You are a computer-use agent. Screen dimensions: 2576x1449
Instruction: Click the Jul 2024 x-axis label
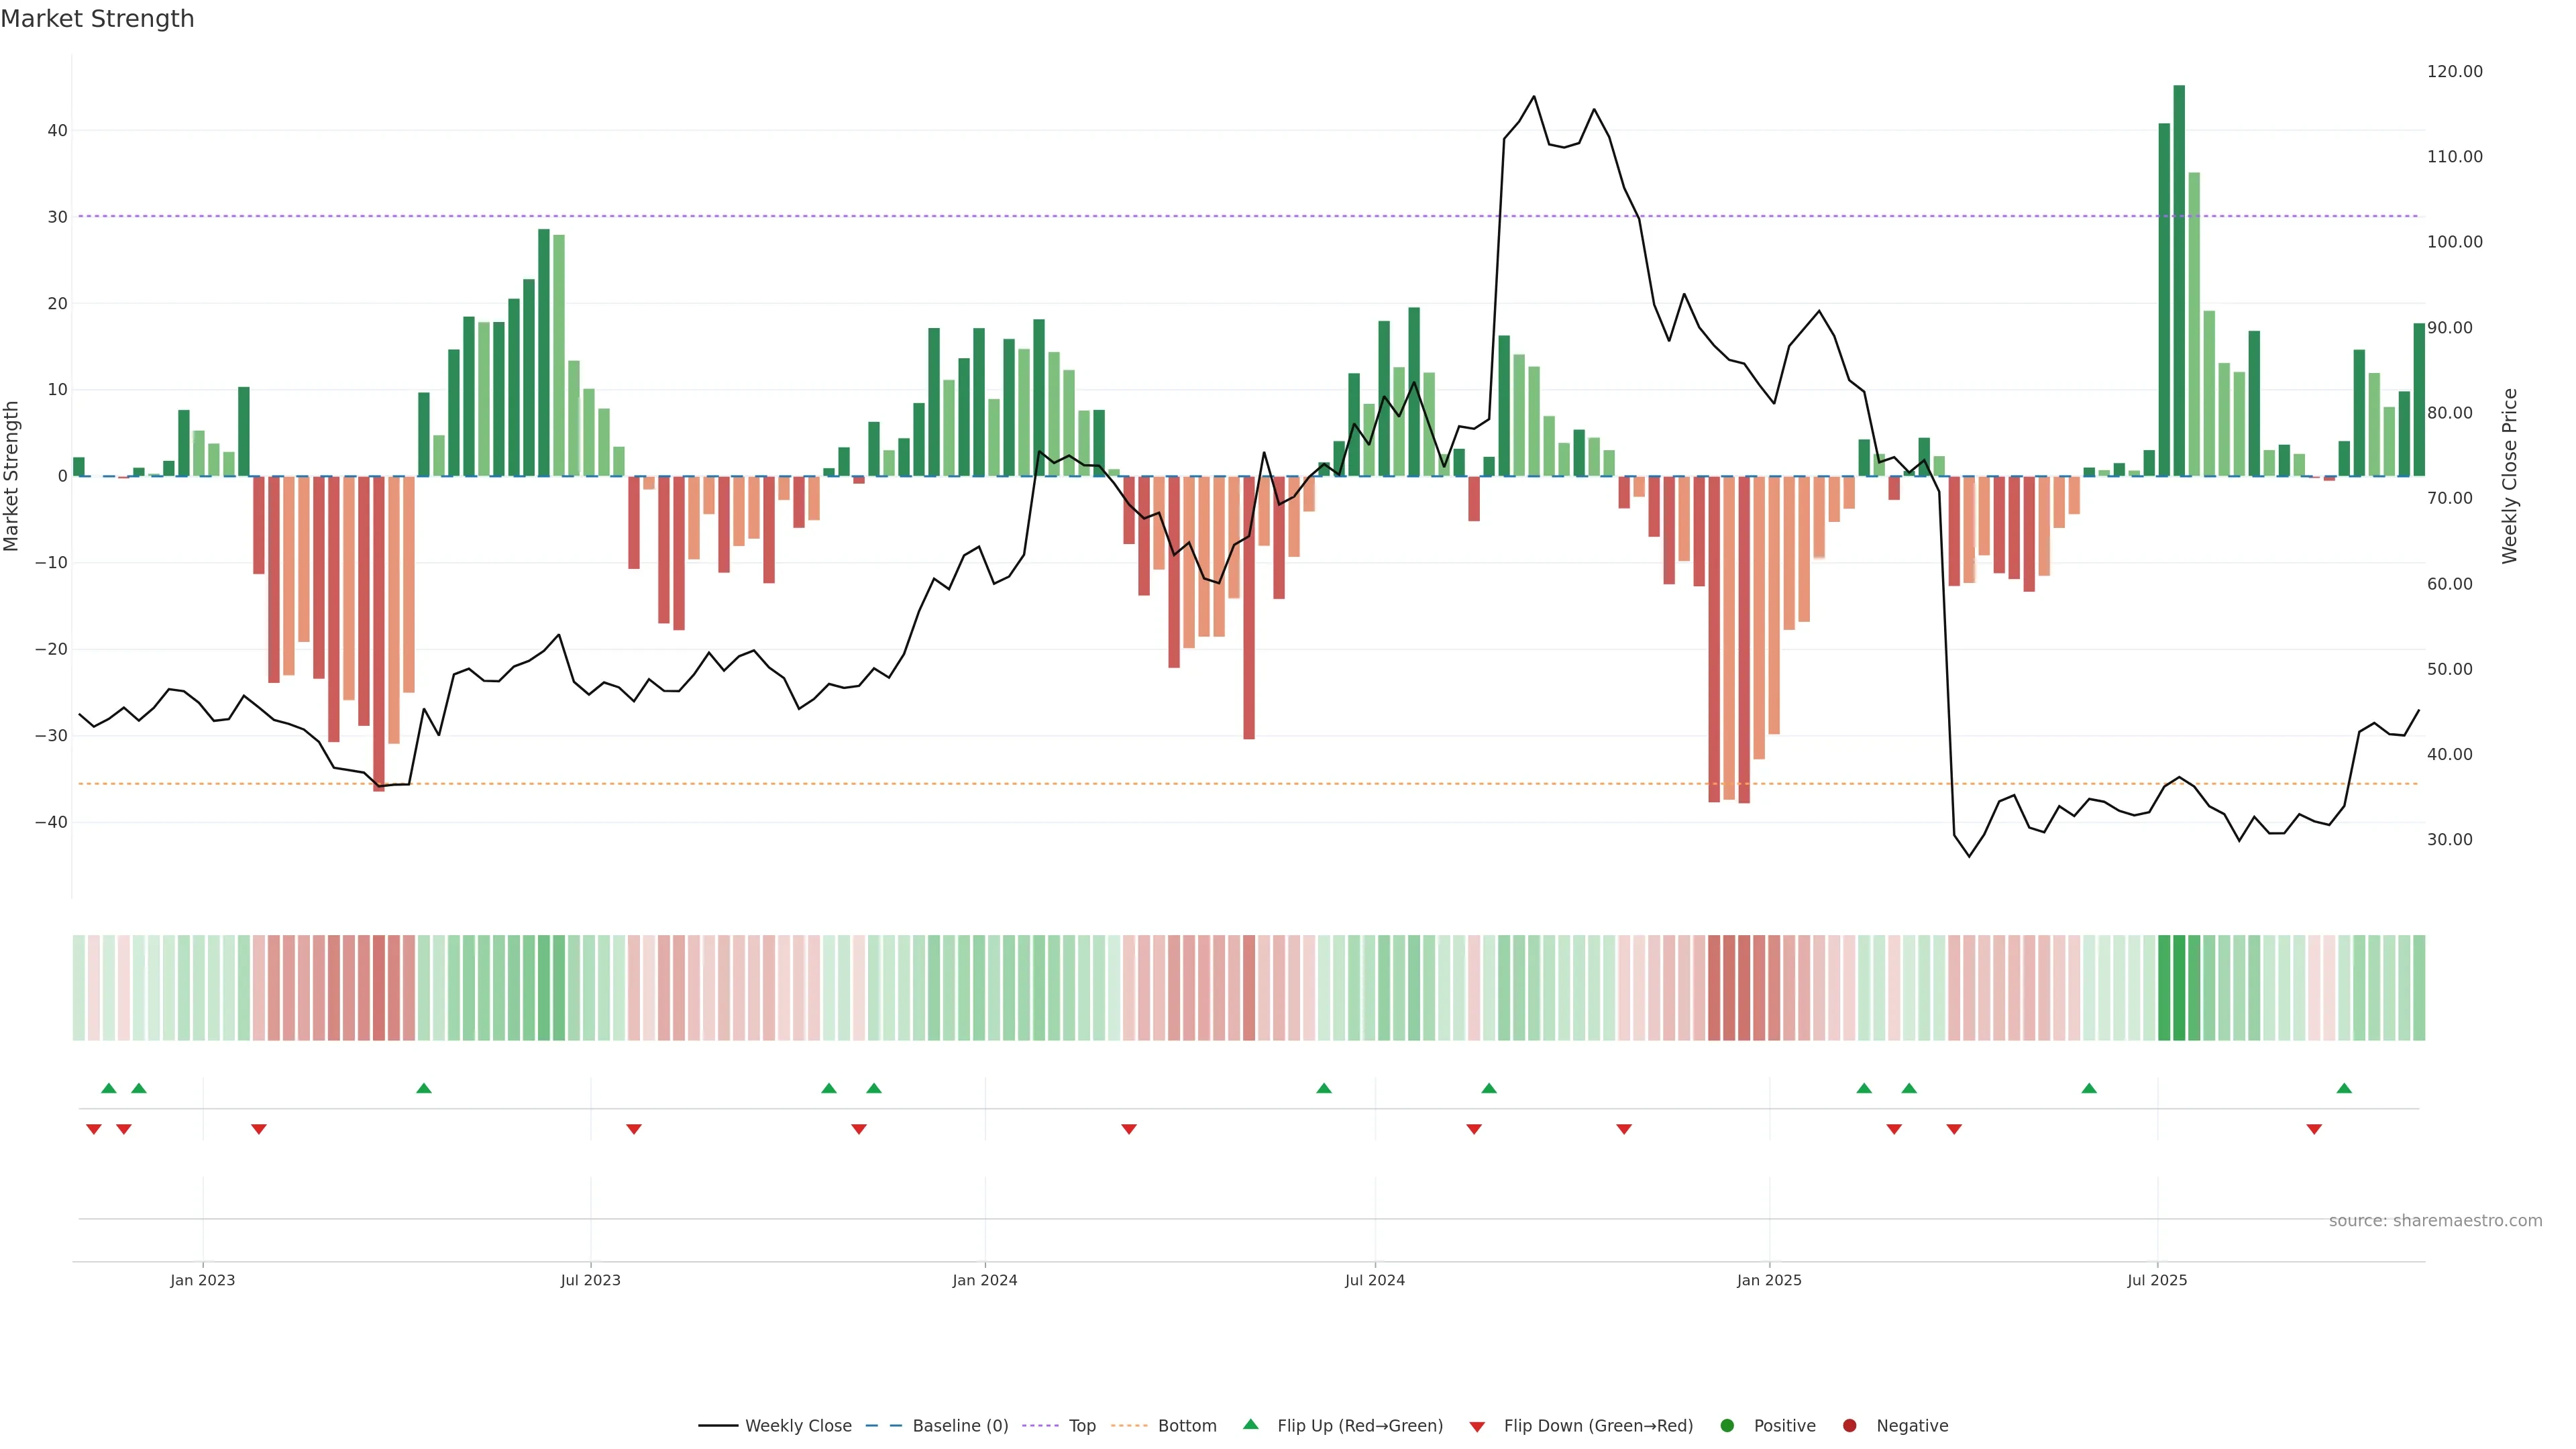pos(1374,1280)
